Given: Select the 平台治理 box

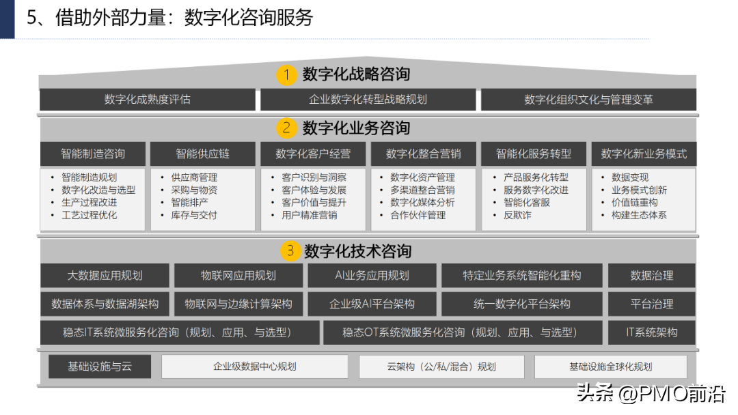Looking at the screenshot, I should click(651, 304).
